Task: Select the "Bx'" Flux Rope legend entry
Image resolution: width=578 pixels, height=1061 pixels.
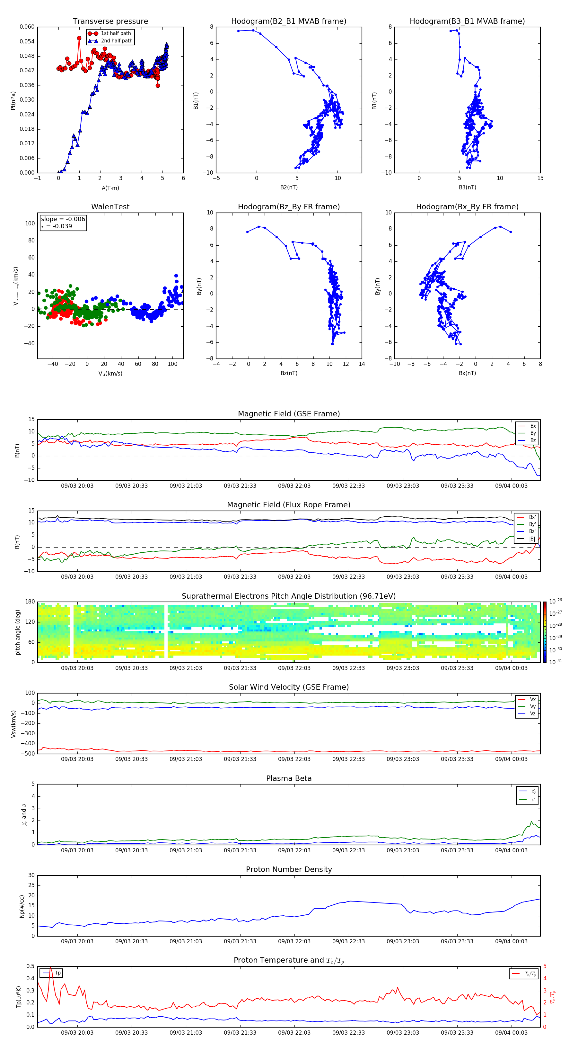Action: click(x=527, y=517)
